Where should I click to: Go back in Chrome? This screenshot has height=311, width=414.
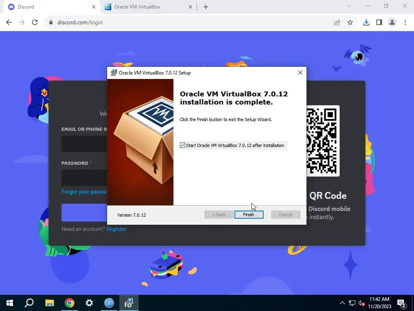tap(9, 22)
